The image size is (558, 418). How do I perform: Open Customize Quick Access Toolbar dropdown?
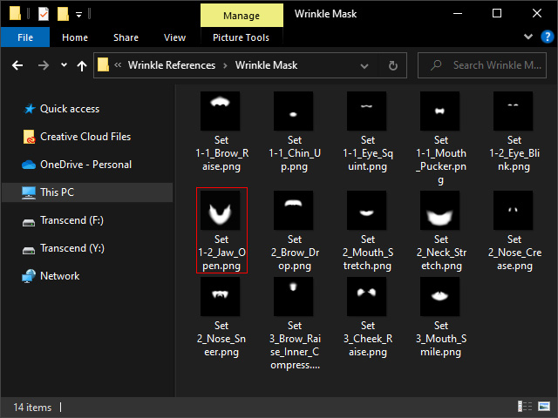79,14
